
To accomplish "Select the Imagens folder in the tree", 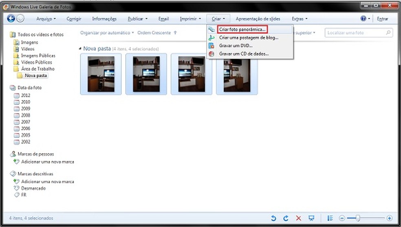I will [29, 42].
